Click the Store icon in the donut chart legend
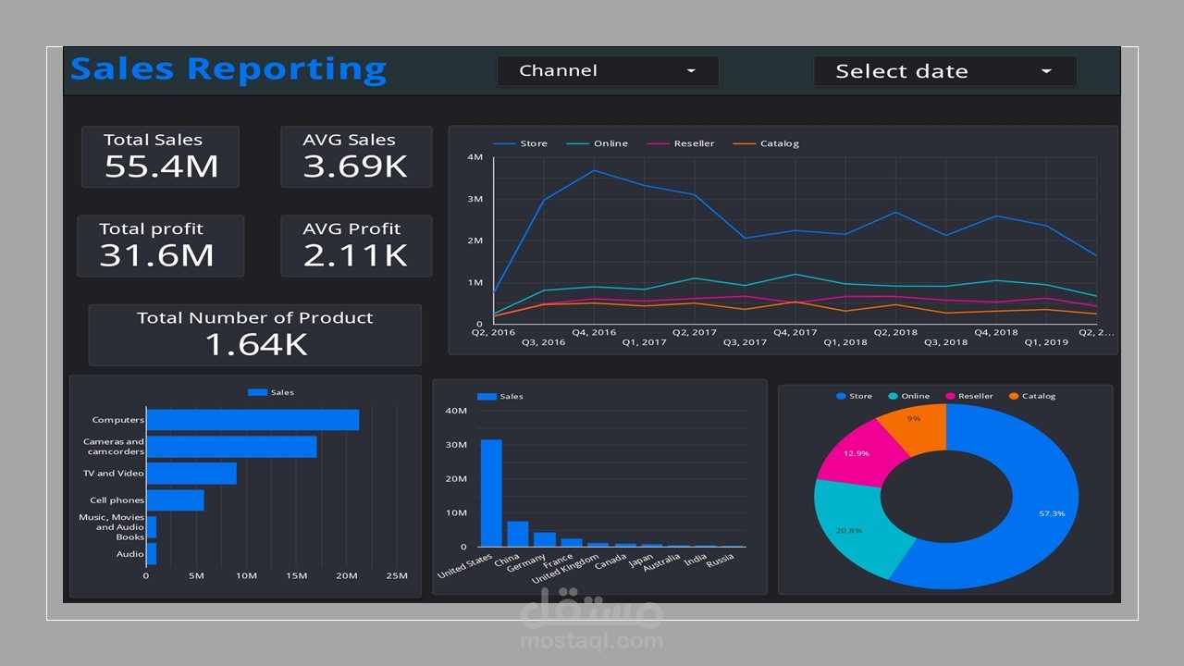The width and height of the screenshot is (1184, 666). pyautogui.click(x=840, y=396)
